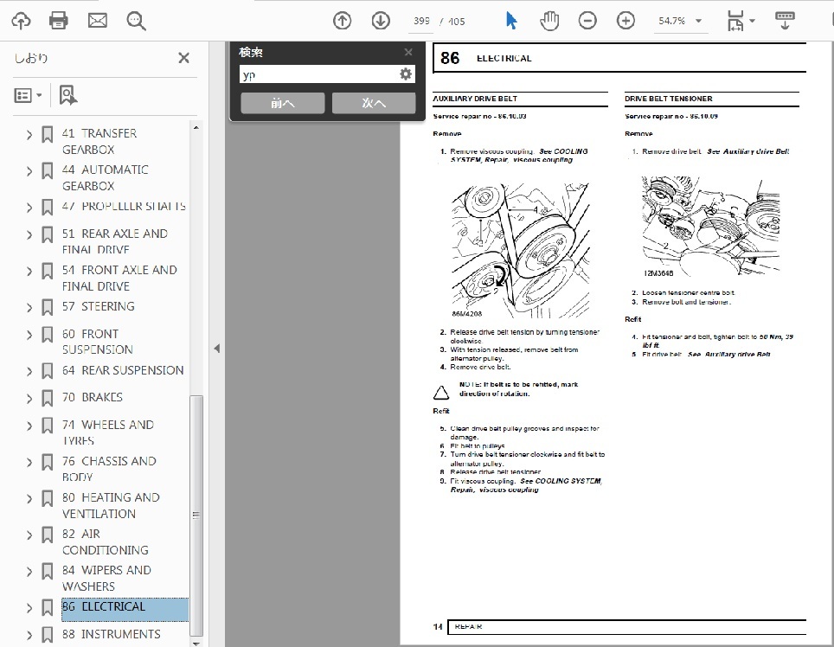The image size is (834, 647).
Task: Click the upload to cloud icon
Action: pos(21,21)
